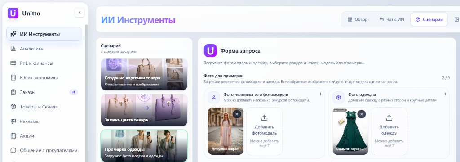Click the Общение с покупателями chat icon

(x=13, y=151)
